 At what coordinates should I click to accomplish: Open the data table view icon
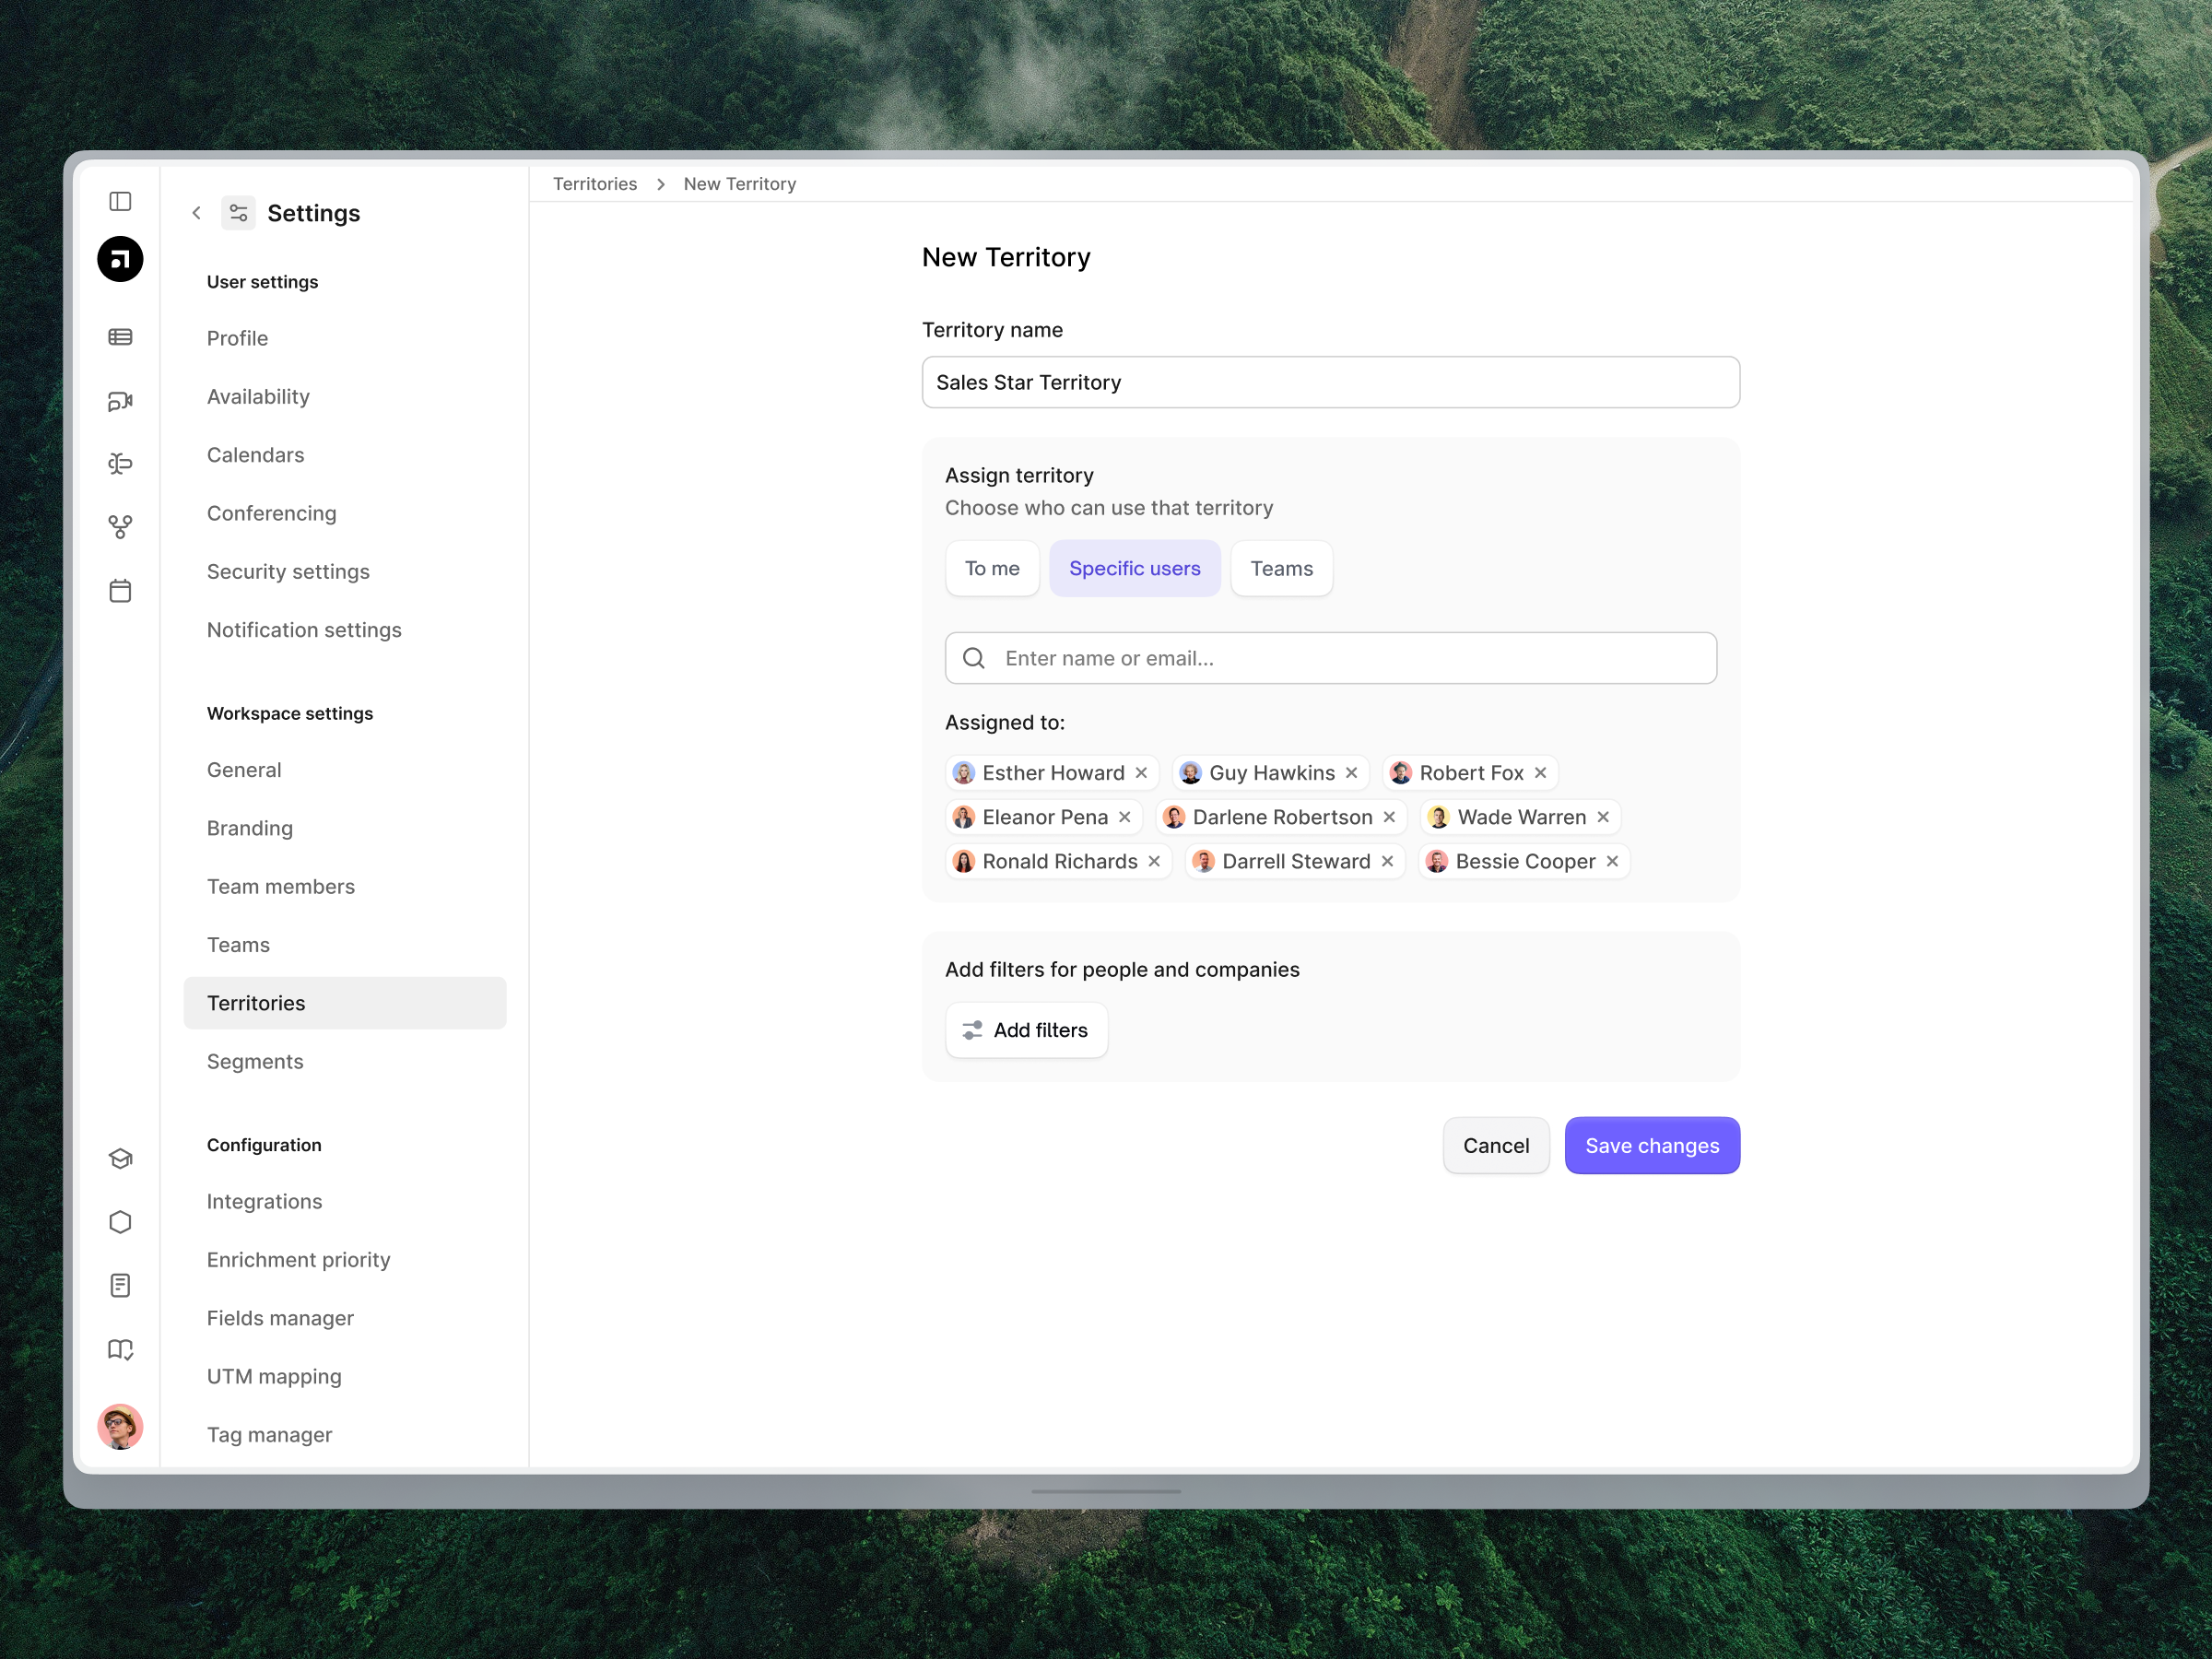(x=121, y=337)
